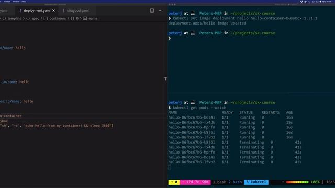Select the name breadcrumb
This screenshot has width=335, height=188.
[93, 19]
